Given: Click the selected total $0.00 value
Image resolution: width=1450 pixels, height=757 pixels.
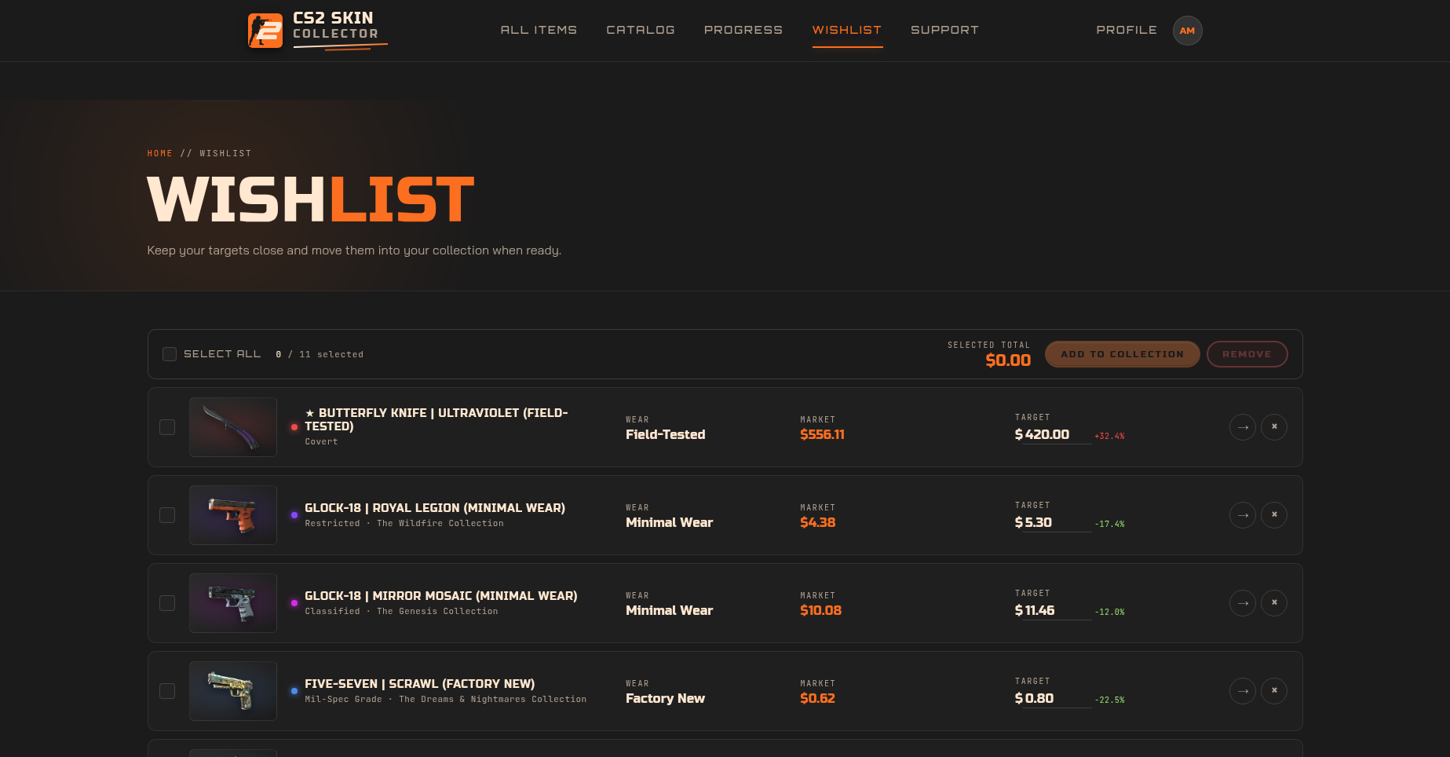Looking at the screenshot, I should click(x=1008, y=360).
